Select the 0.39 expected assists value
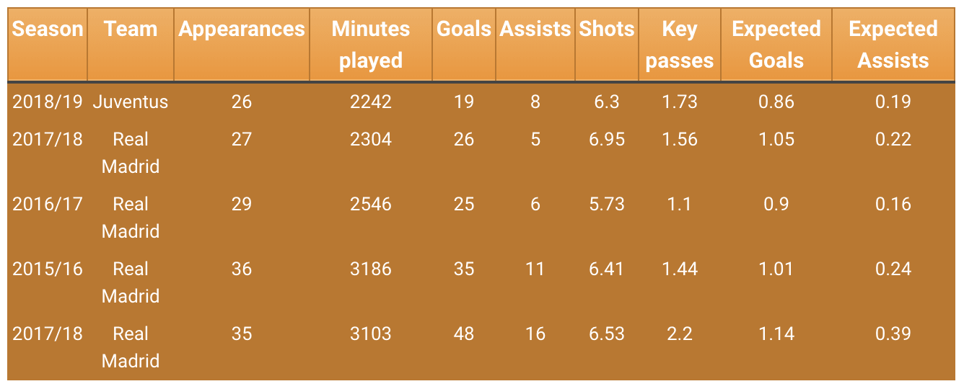Screen dimensions: 964x389 893,334
